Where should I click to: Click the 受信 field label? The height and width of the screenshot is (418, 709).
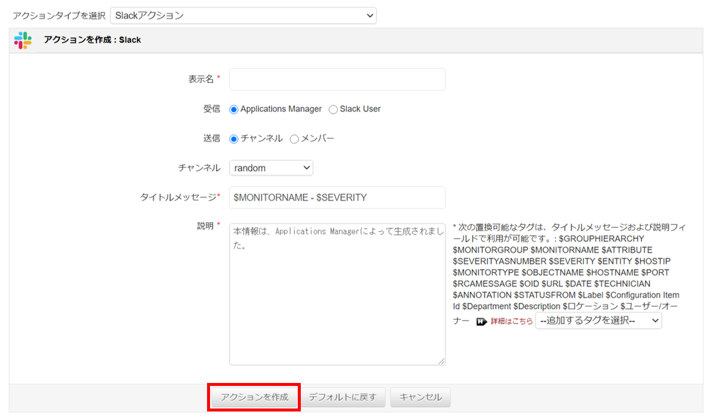[x=212, y=109]
